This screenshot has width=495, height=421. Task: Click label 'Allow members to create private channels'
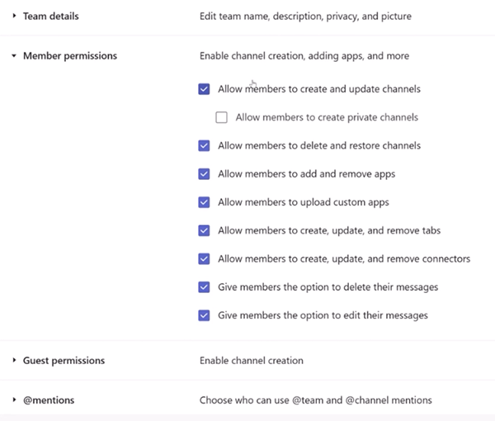(x=327, y=117)
